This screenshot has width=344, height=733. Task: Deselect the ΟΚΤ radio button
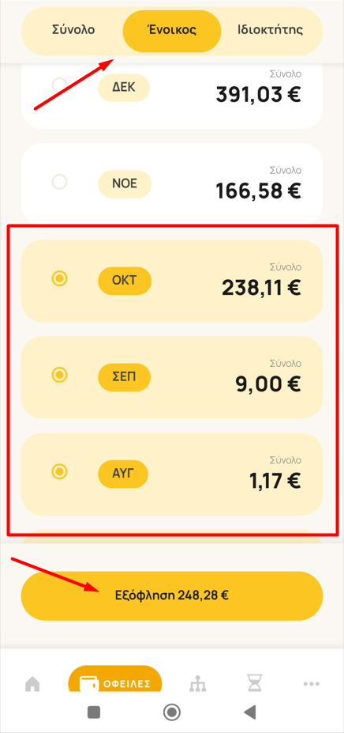click(x=59, y=278)
